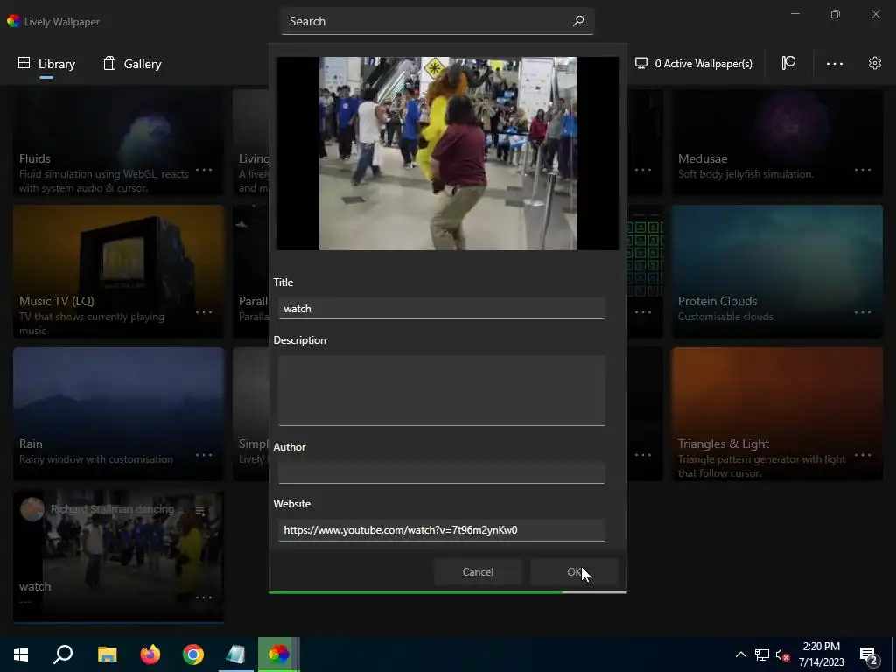Focus the Description text box

(441, 391)
